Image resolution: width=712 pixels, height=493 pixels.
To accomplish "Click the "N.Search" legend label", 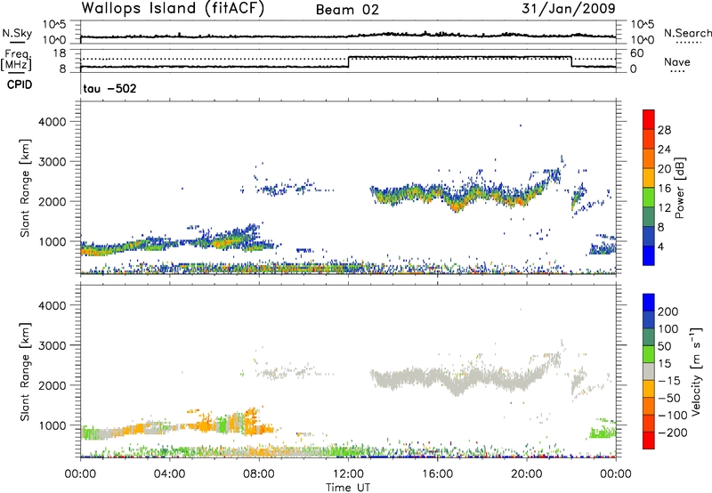I will pyautogui.click(x=687, y=33).
